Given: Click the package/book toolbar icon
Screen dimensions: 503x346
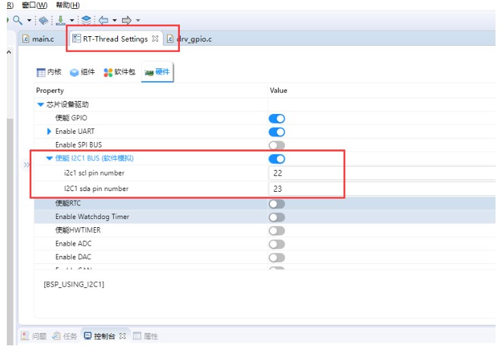Looking at the screenshot, I should 44,20.
